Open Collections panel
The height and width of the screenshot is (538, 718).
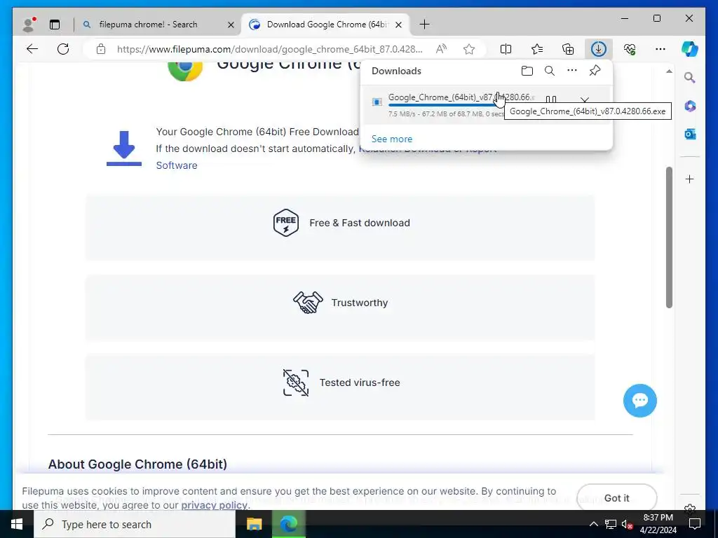click(x=568, y=49)
